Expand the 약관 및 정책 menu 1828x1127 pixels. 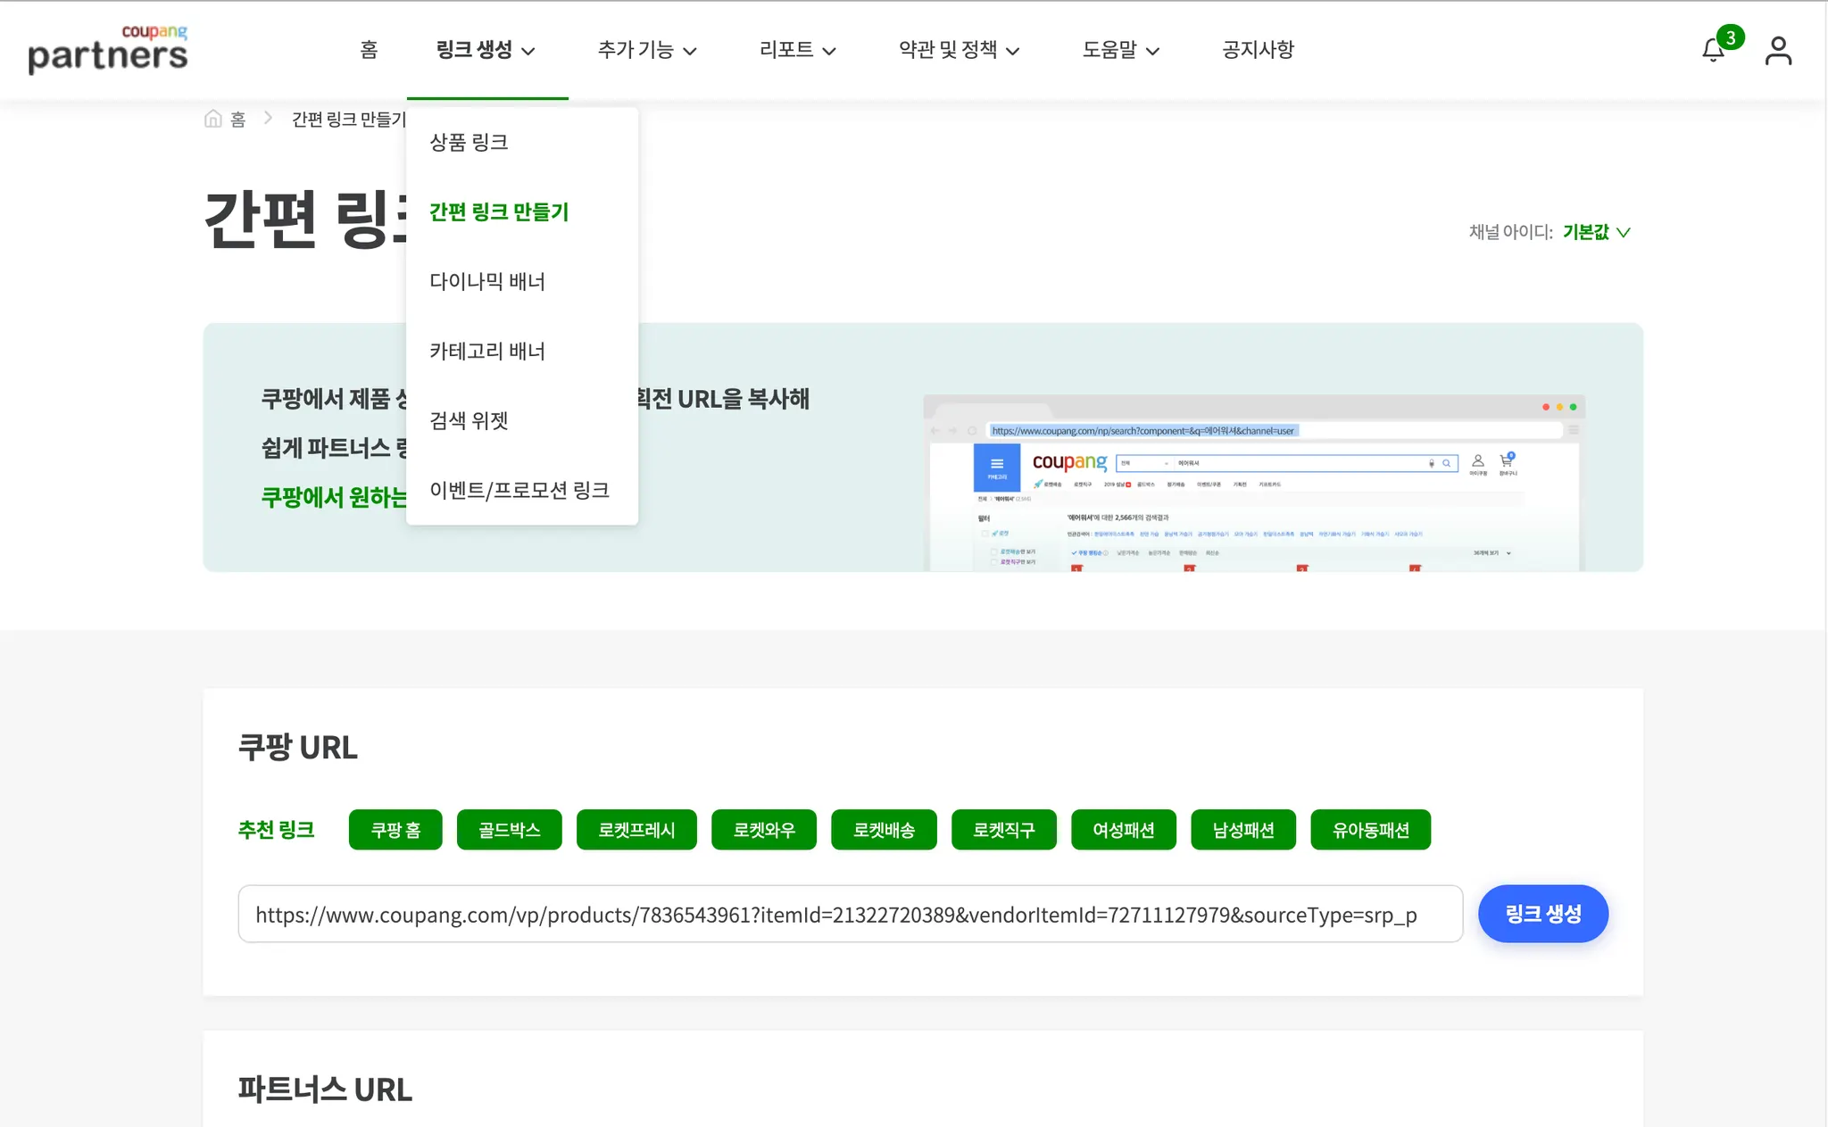[959, 50]
